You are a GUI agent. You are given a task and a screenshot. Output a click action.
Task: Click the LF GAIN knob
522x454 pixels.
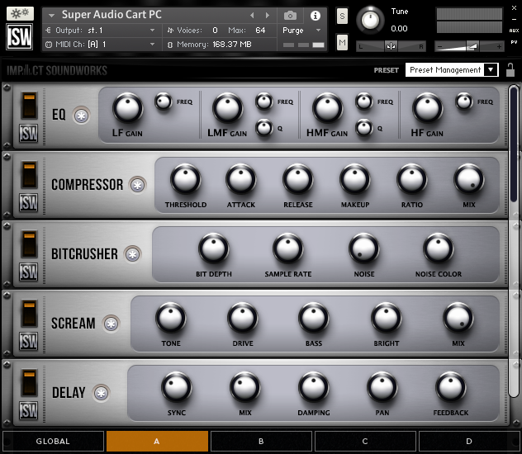[128, 108]
